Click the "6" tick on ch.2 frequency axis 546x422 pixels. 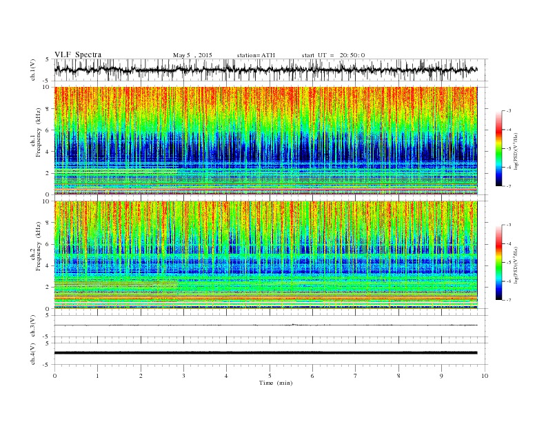point(48,244)
